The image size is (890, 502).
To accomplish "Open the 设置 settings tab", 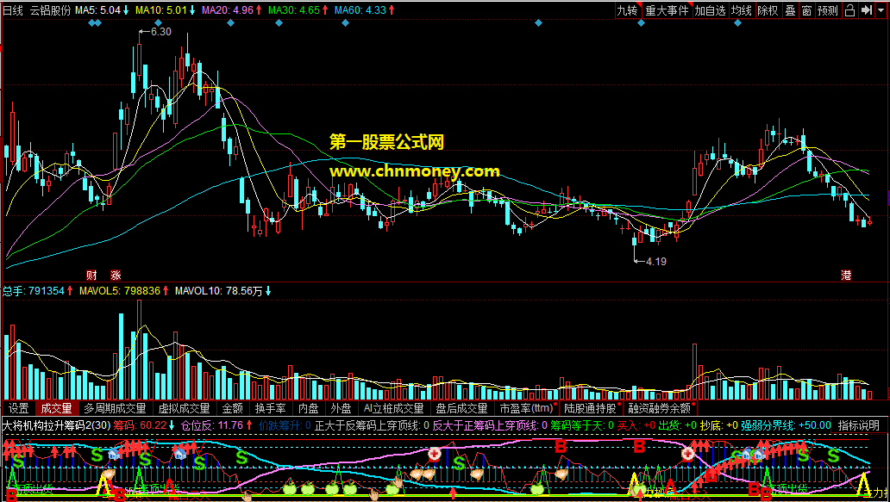I will 19,408.
